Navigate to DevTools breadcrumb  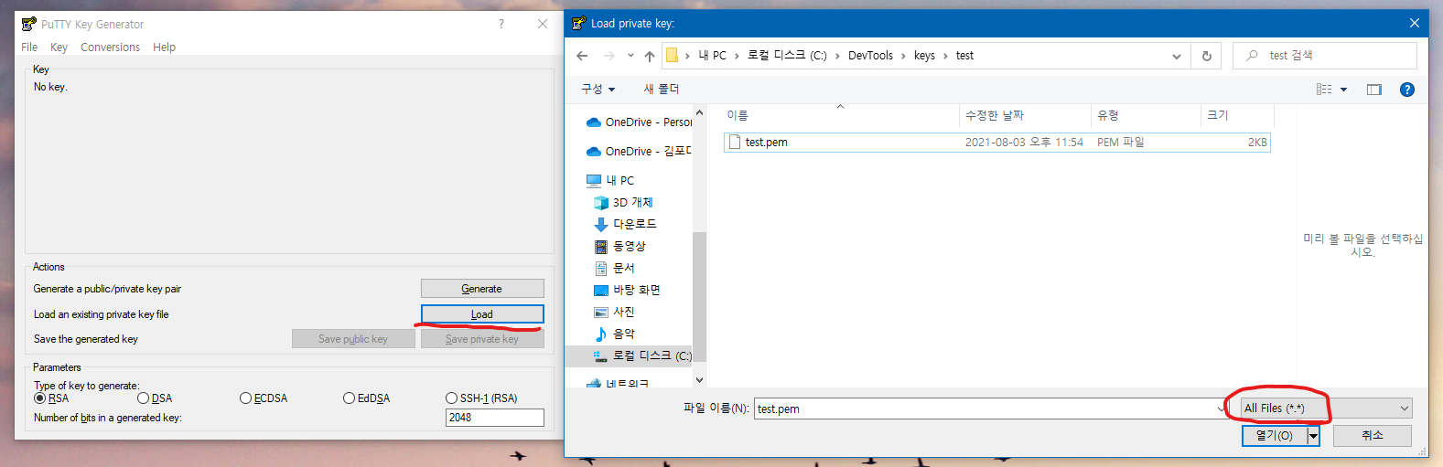870,56
